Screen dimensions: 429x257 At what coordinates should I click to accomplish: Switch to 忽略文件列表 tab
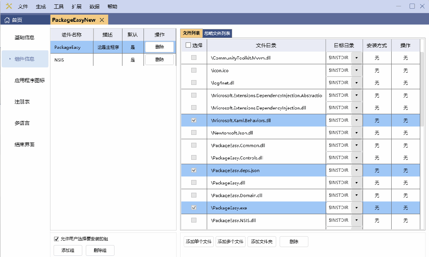pos(217,33)
